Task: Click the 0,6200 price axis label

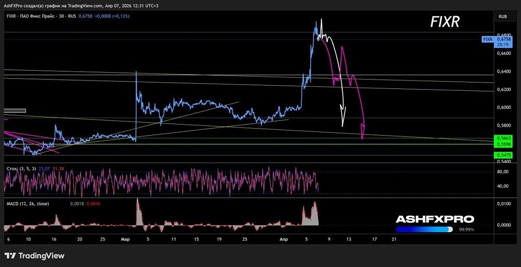Action: (x=504, y=89)
